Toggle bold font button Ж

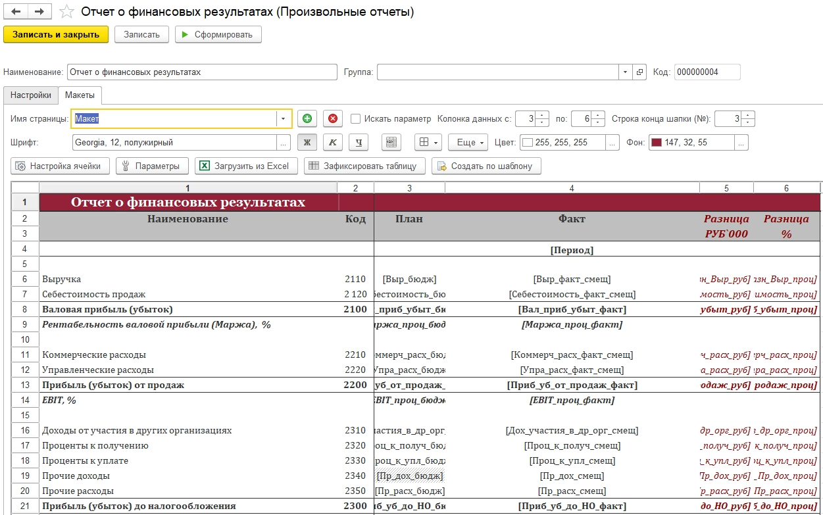tap(307, 142)
